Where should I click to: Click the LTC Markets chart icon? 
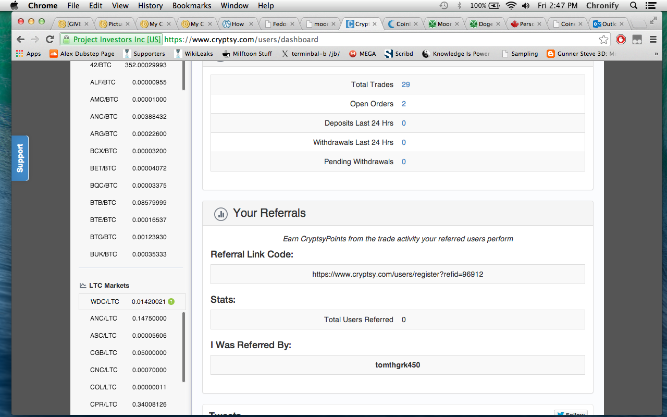click(x=83, y=286)
